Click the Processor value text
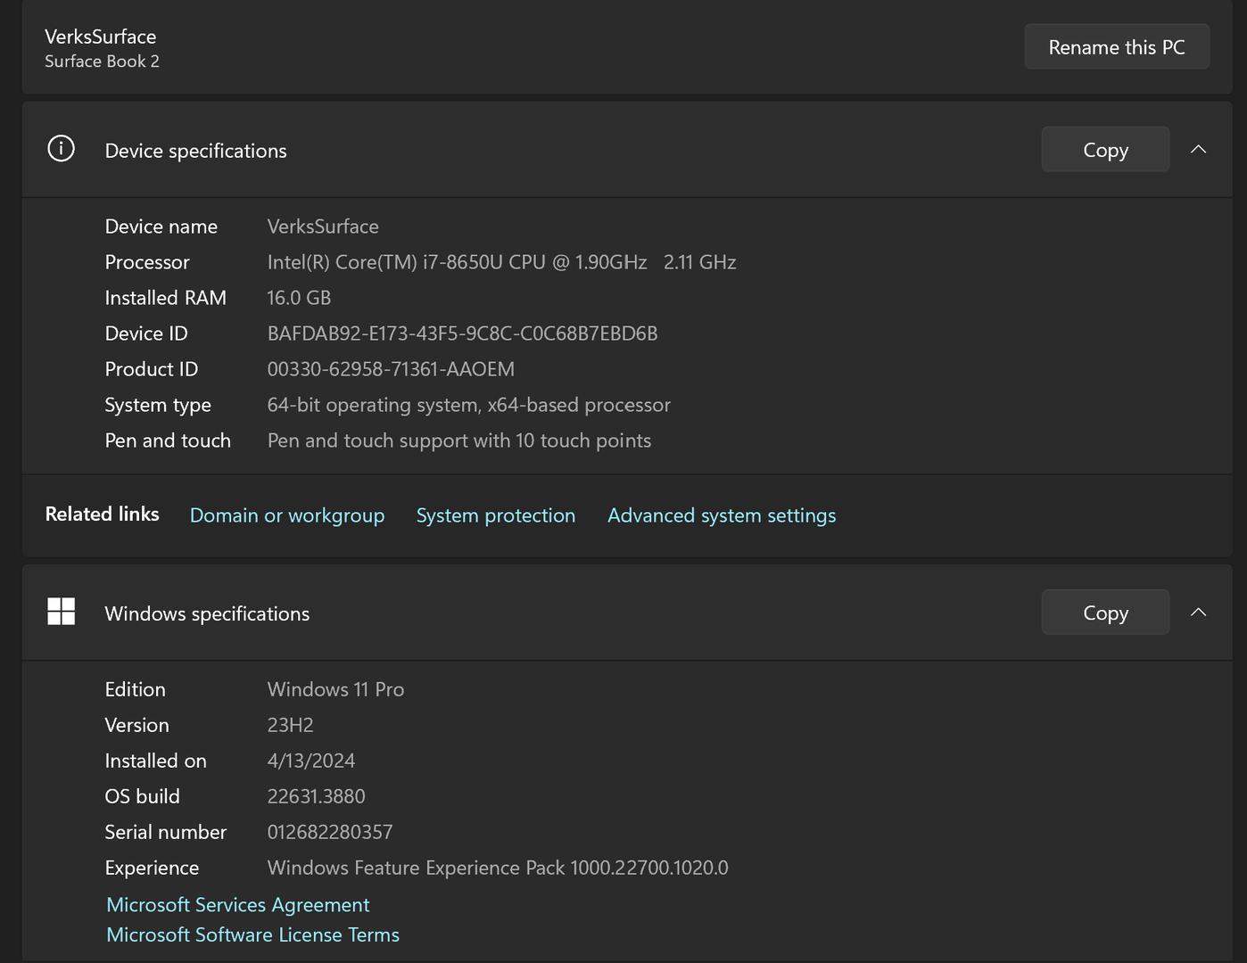 click(501, 262)
